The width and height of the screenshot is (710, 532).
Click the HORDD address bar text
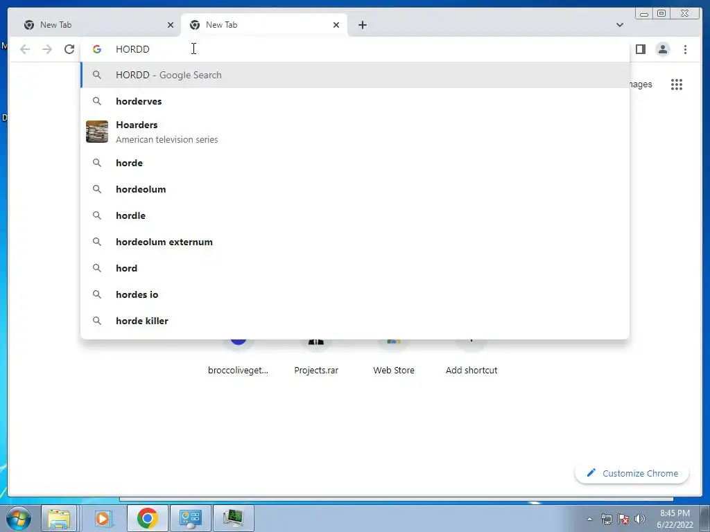[132, 49]
